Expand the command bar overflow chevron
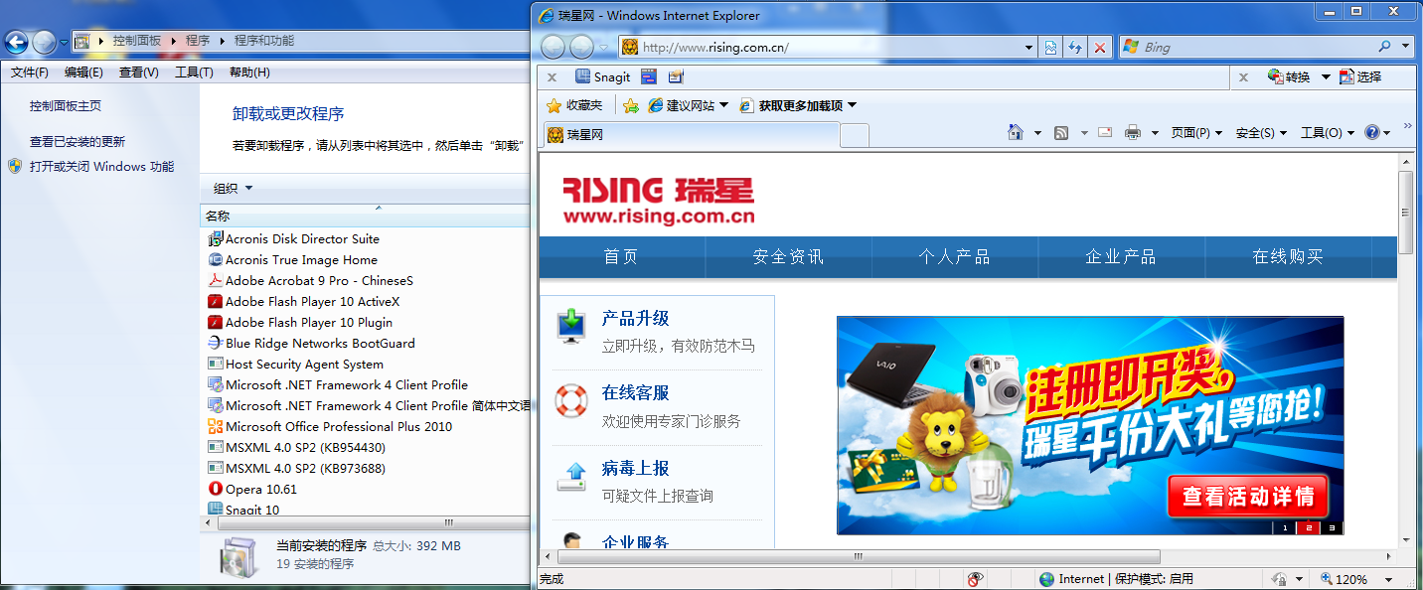 pos(1407,127)
